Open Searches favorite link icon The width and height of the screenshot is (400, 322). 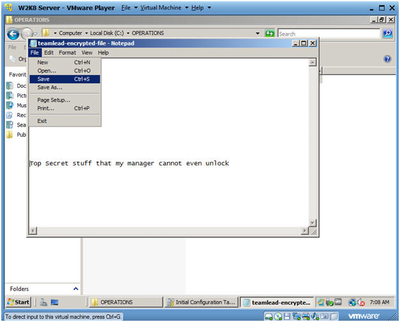pyautogui.click(x=10, y=125)
